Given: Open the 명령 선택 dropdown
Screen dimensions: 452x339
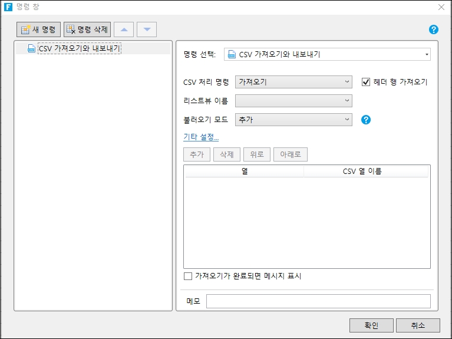Looking at the screenshot, I should (x=327, y=55).
